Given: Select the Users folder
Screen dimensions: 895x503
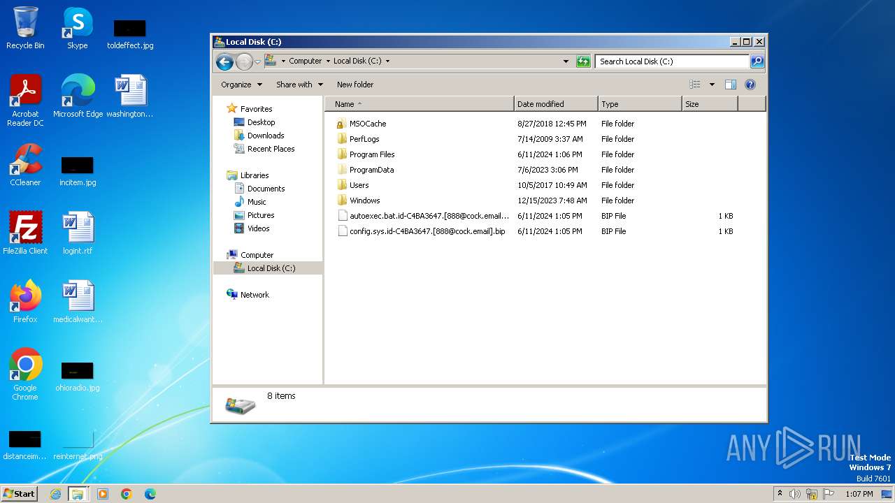Looking at the screenshot, I should (x=359, y=185).
